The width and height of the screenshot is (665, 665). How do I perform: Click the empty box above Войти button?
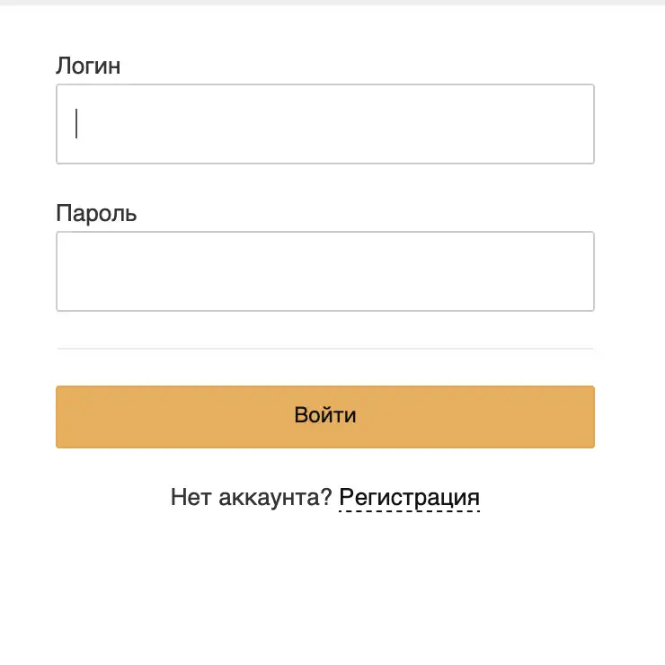[324, 271]
